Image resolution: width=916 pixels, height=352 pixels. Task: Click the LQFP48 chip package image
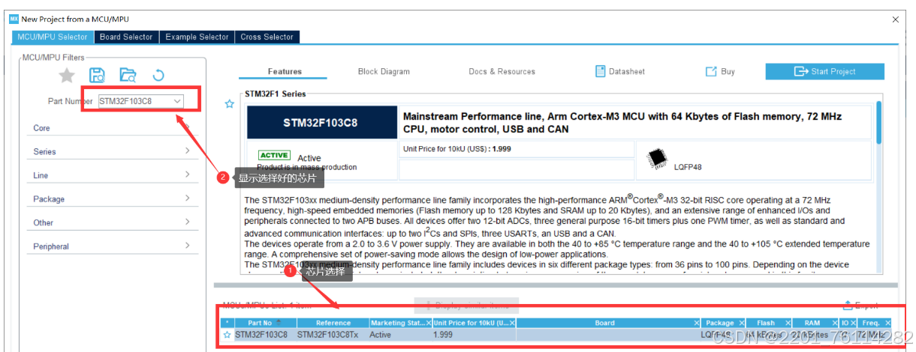click(658, 159)
